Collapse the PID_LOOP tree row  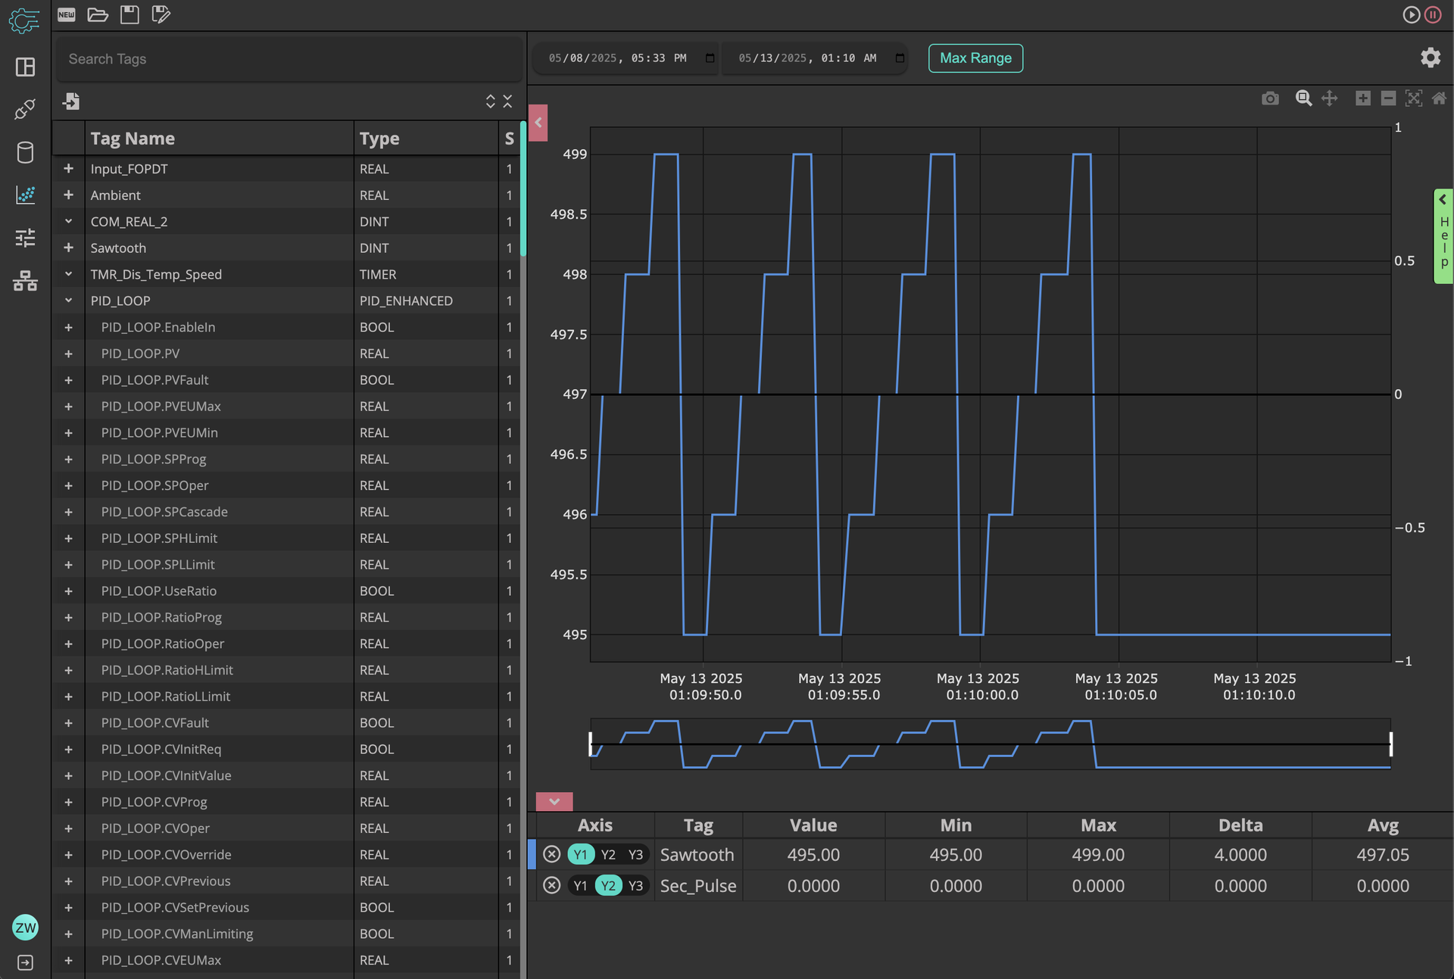pyautogui.click(x=68, y=301)
